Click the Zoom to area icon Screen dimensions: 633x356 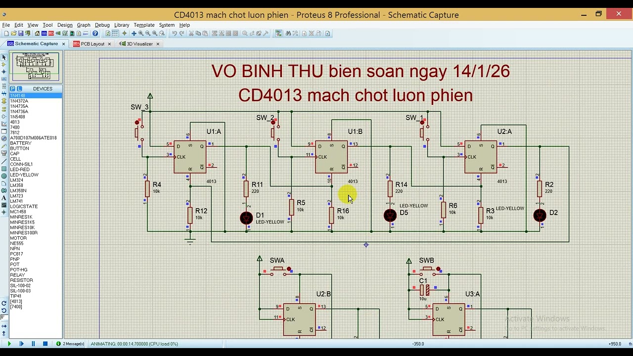(x=162, y=34)
